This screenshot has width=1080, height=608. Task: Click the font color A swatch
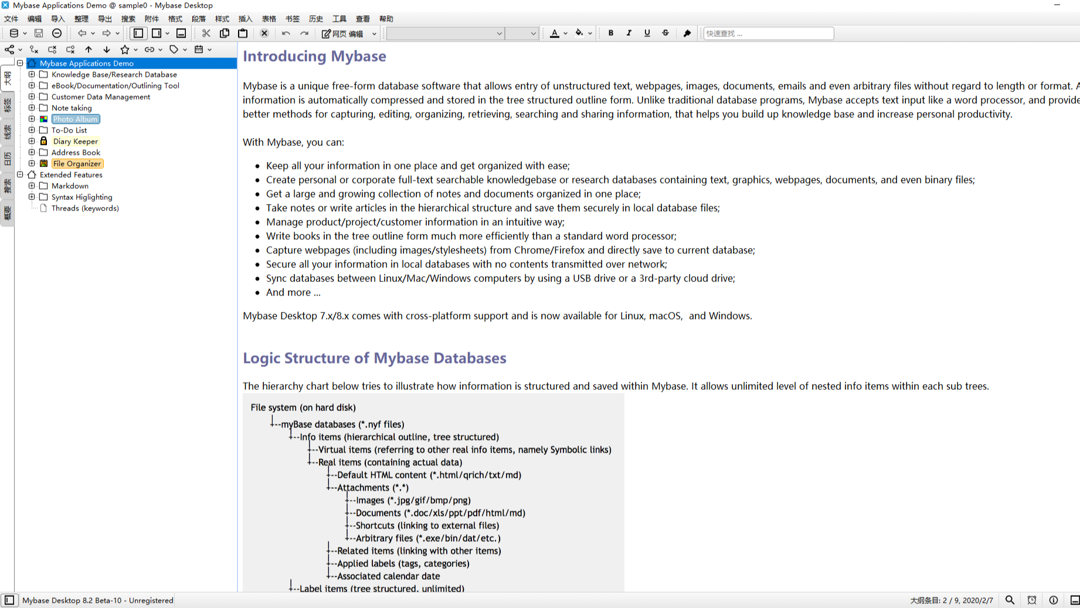click(555, 33)
